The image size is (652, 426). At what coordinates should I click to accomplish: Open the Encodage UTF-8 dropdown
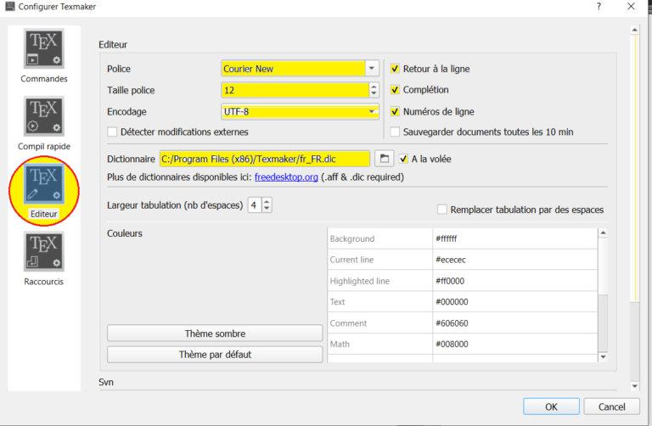point(300,111)
